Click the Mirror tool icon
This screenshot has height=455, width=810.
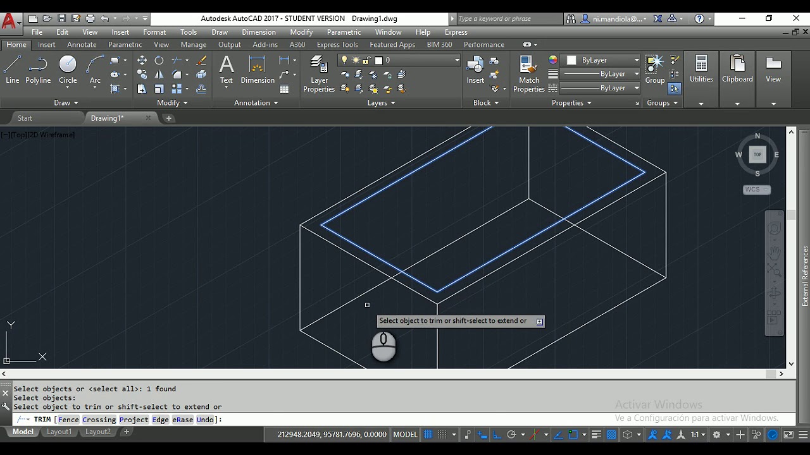coord(159,75)
